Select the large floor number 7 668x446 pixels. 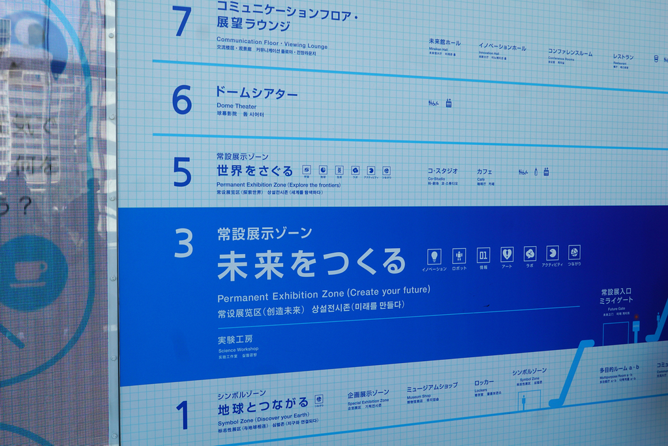(x=182, y=20)
